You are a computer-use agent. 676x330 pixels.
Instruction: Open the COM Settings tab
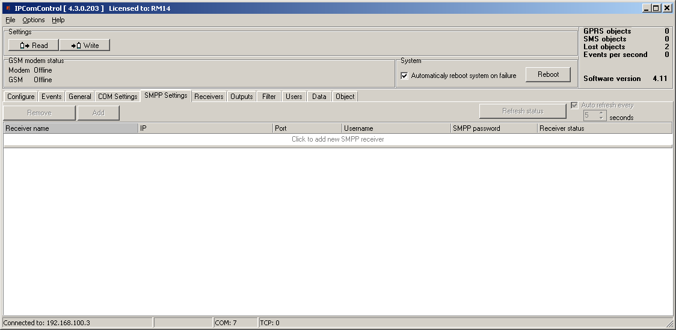pyautogui.click(x=118, y=97)
